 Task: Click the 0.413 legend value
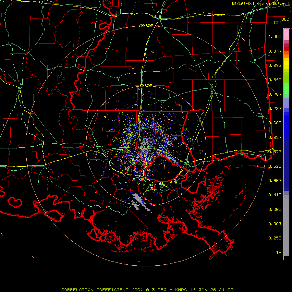click(x=275, y=195)
